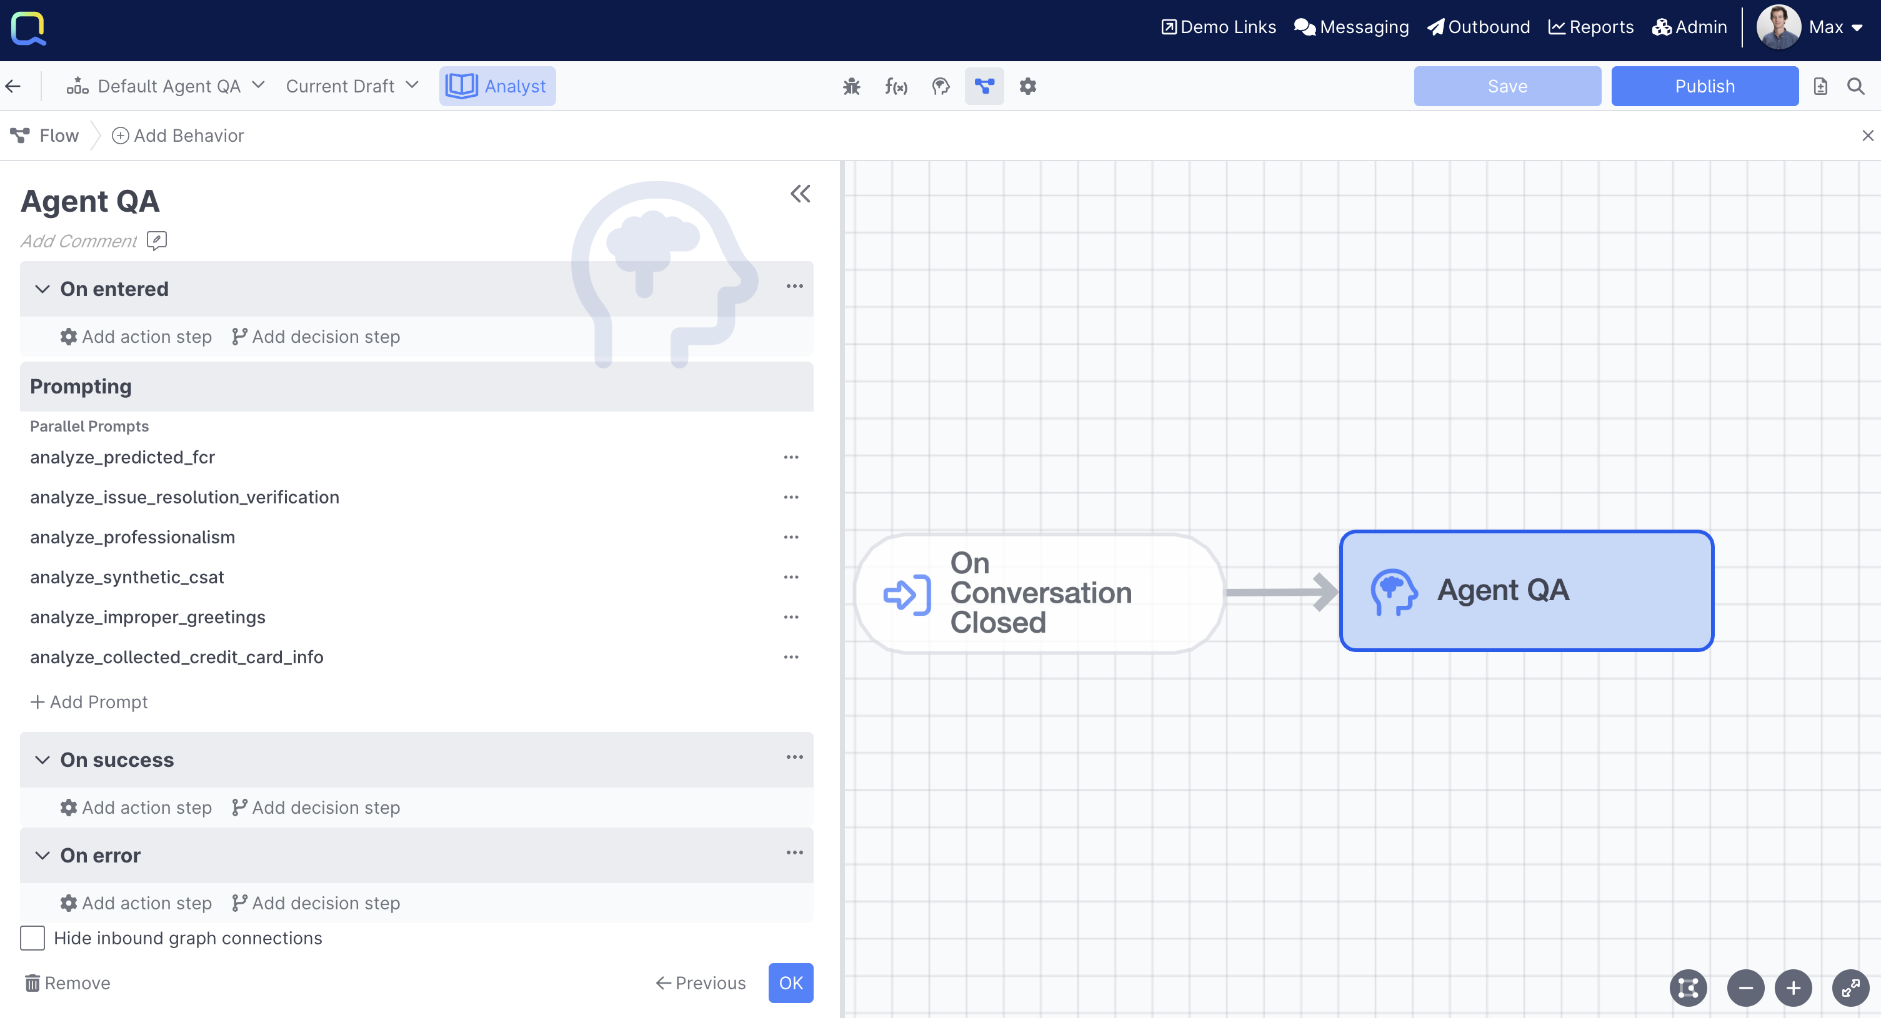
Task: Open the settings gear in toolbar
Action: (1027, 86)
